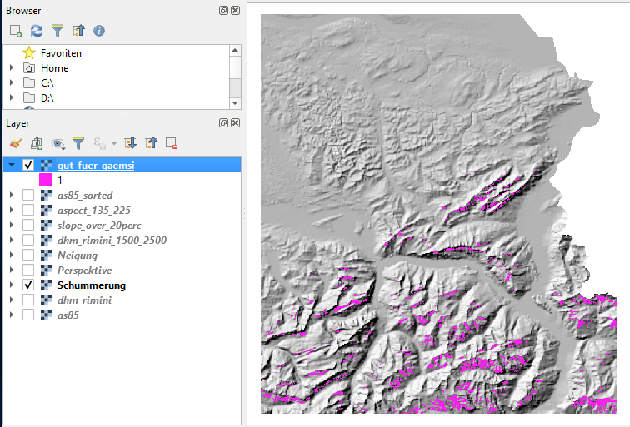Click the Add Group icon in Layer panel
Viewport: 630px width, 427px height.
(37, 143)
